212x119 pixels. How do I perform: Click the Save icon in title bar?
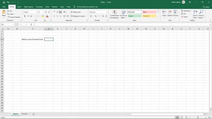click(4, 2)
